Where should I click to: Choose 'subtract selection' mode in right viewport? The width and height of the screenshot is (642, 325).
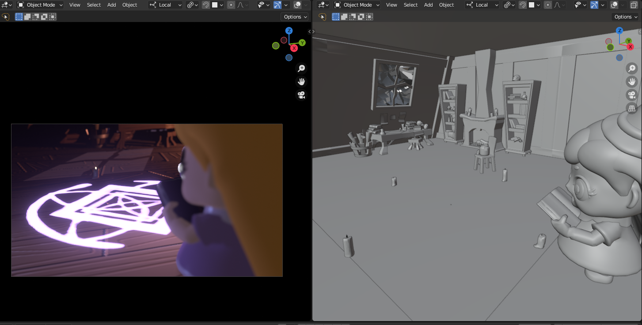pos(353,17)
